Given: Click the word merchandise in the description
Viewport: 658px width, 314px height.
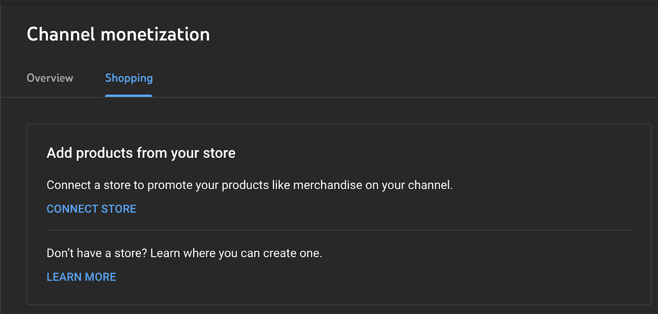Looking at the screenshot, I should click(x=328, y=185).
